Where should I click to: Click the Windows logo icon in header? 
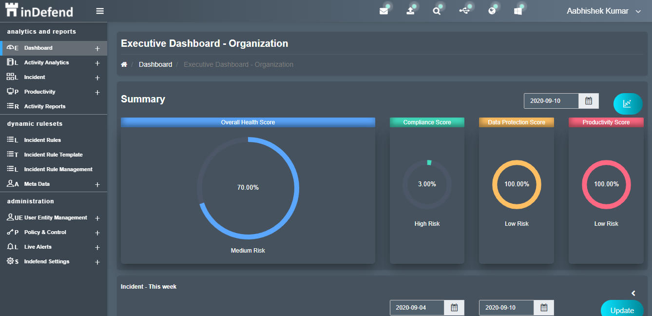pyautogui.click(x=518, y=11)
